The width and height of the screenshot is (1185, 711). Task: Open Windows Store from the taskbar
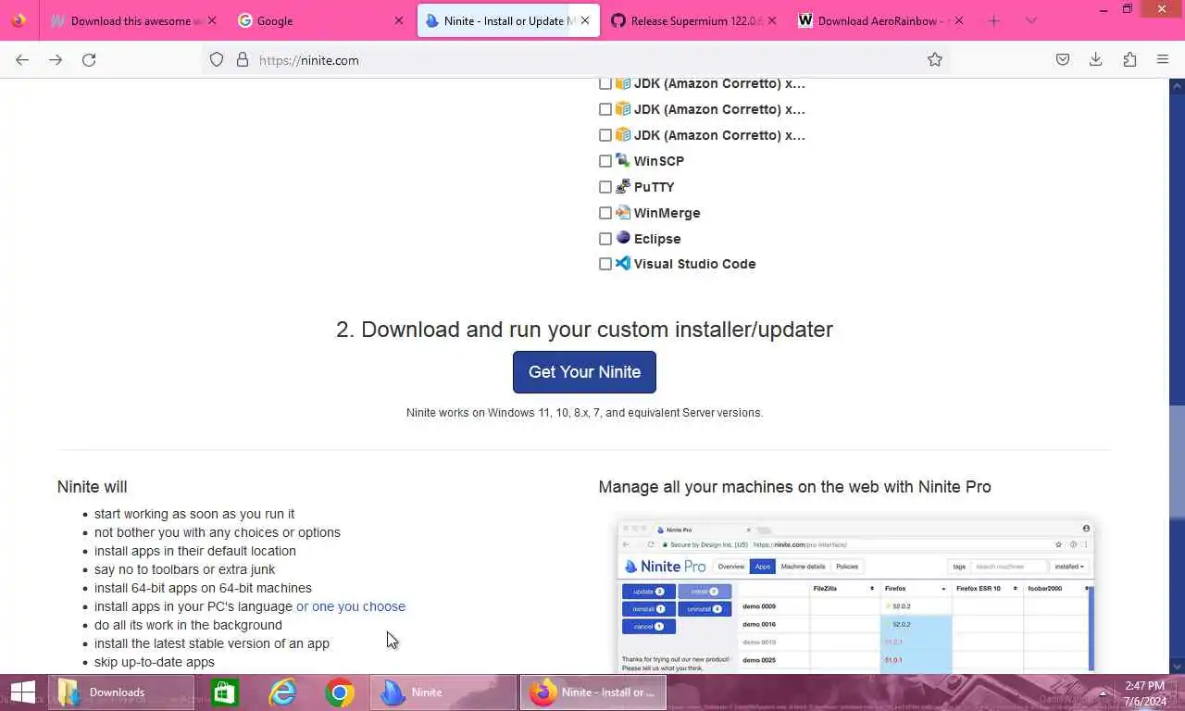(x=224, y=692)
